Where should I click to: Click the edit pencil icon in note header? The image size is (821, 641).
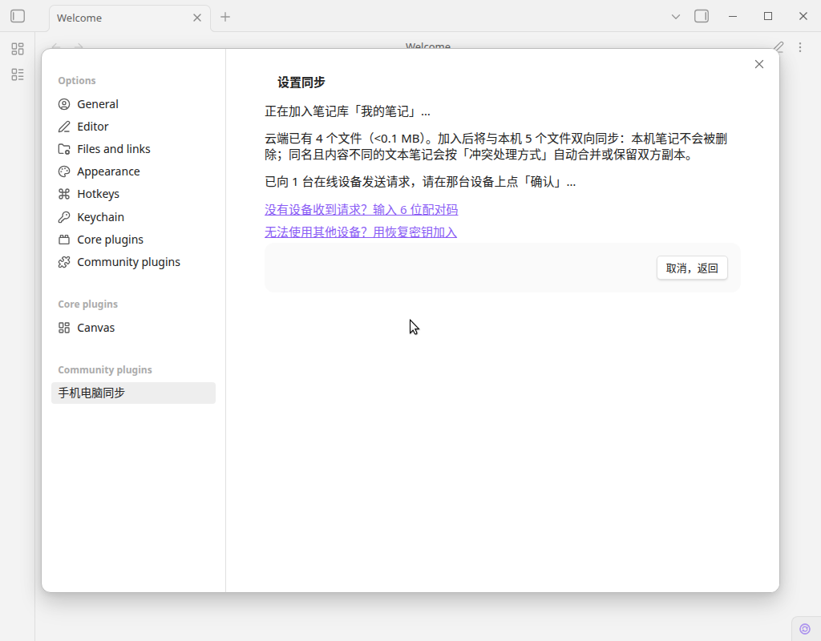(x=779, y=47)
